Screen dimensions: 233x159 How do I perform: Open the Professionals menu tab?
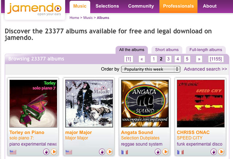pos(178,6)
